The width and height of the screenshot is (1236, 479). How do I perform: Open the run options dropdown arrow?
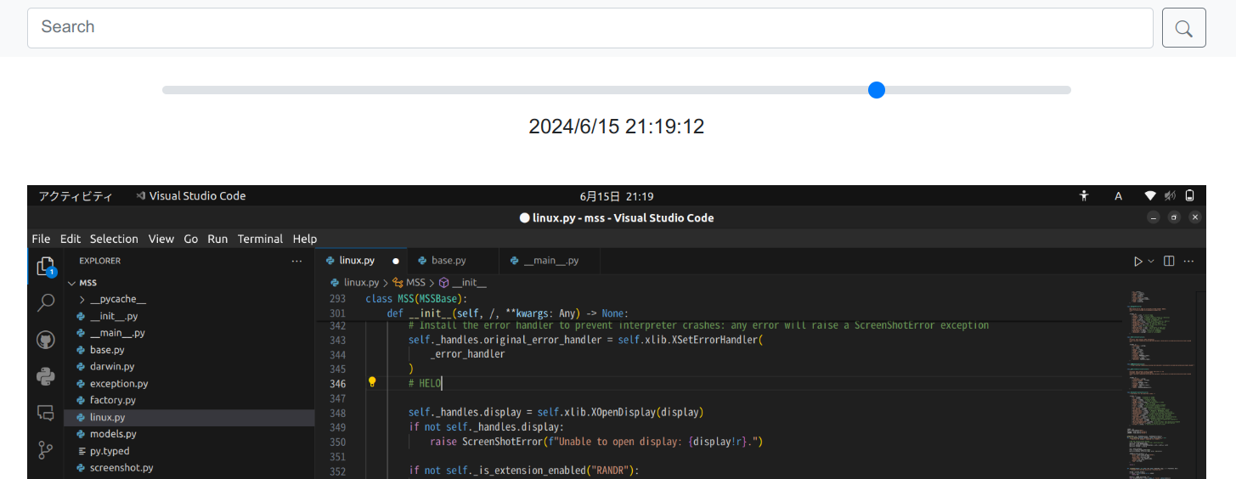click(1151, 262)
